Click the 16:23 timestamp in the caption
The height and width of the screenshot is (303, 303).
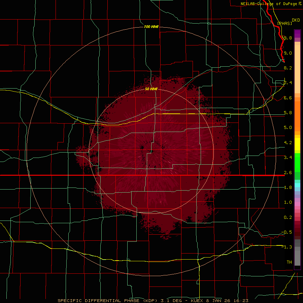click(x=240, y=301)
